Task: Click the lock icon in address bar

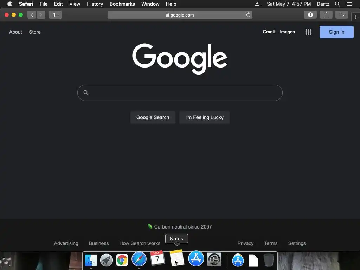Action: tap(168, 15)
